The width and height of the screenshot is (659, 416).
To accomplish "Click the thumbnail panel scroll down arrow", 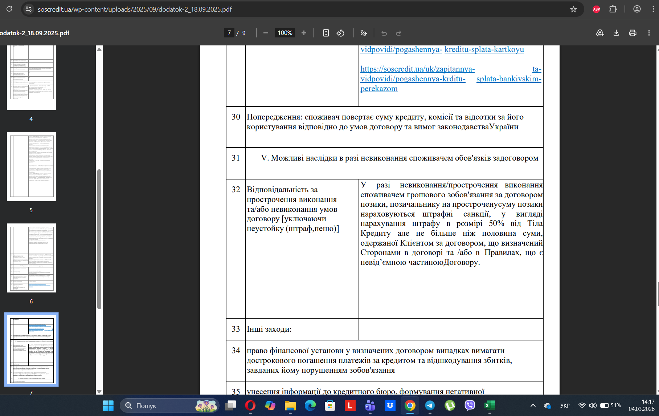I will click(99, 391).
